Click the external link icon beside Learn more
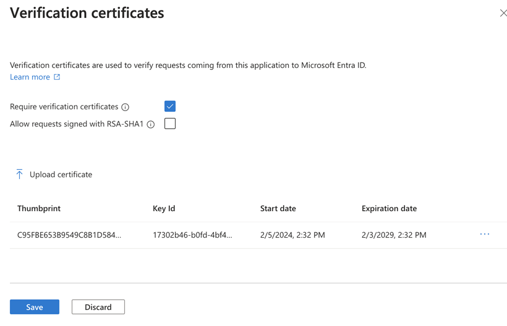 click(57, 77)
